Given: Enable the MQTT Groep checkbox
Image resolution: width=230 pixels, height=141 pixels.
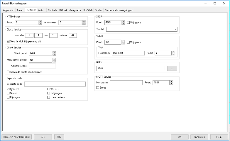Looking at the screenshot, I should click(98, 87).
